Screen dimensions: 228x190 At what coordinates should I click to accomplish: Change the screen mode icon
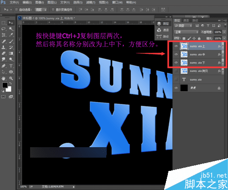(x=11, y=97)
